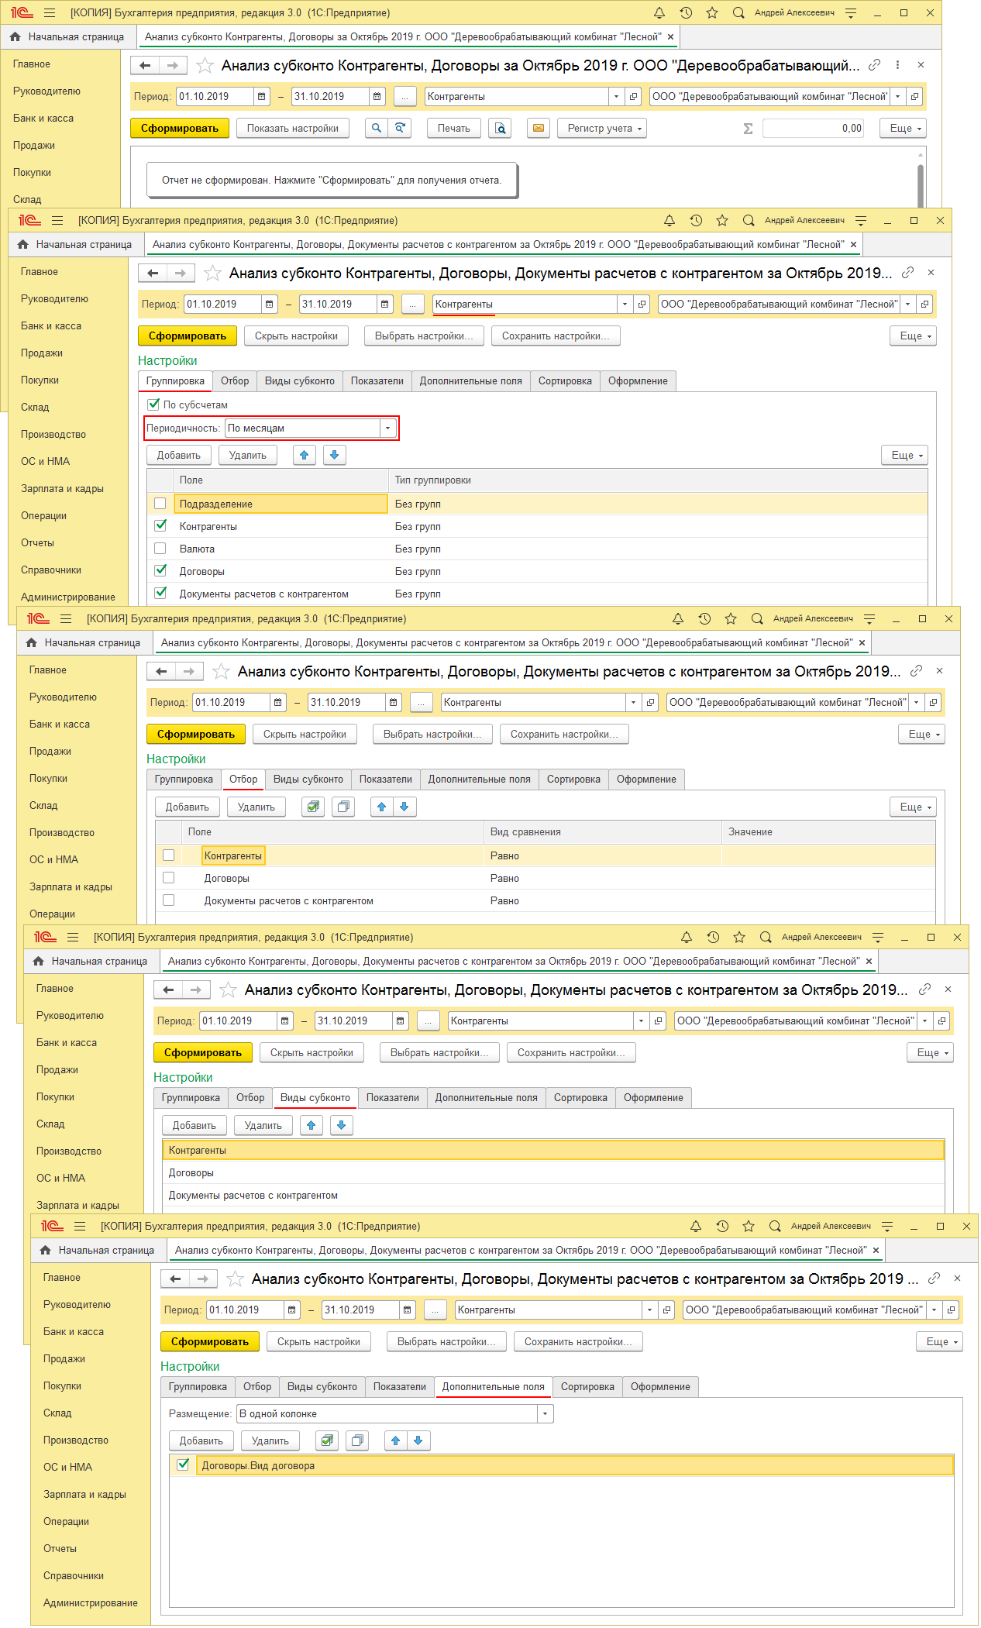Open the Еще menu above the Группировка table
This screenshot has width=981, height=1628.
[x=905, y=456]
